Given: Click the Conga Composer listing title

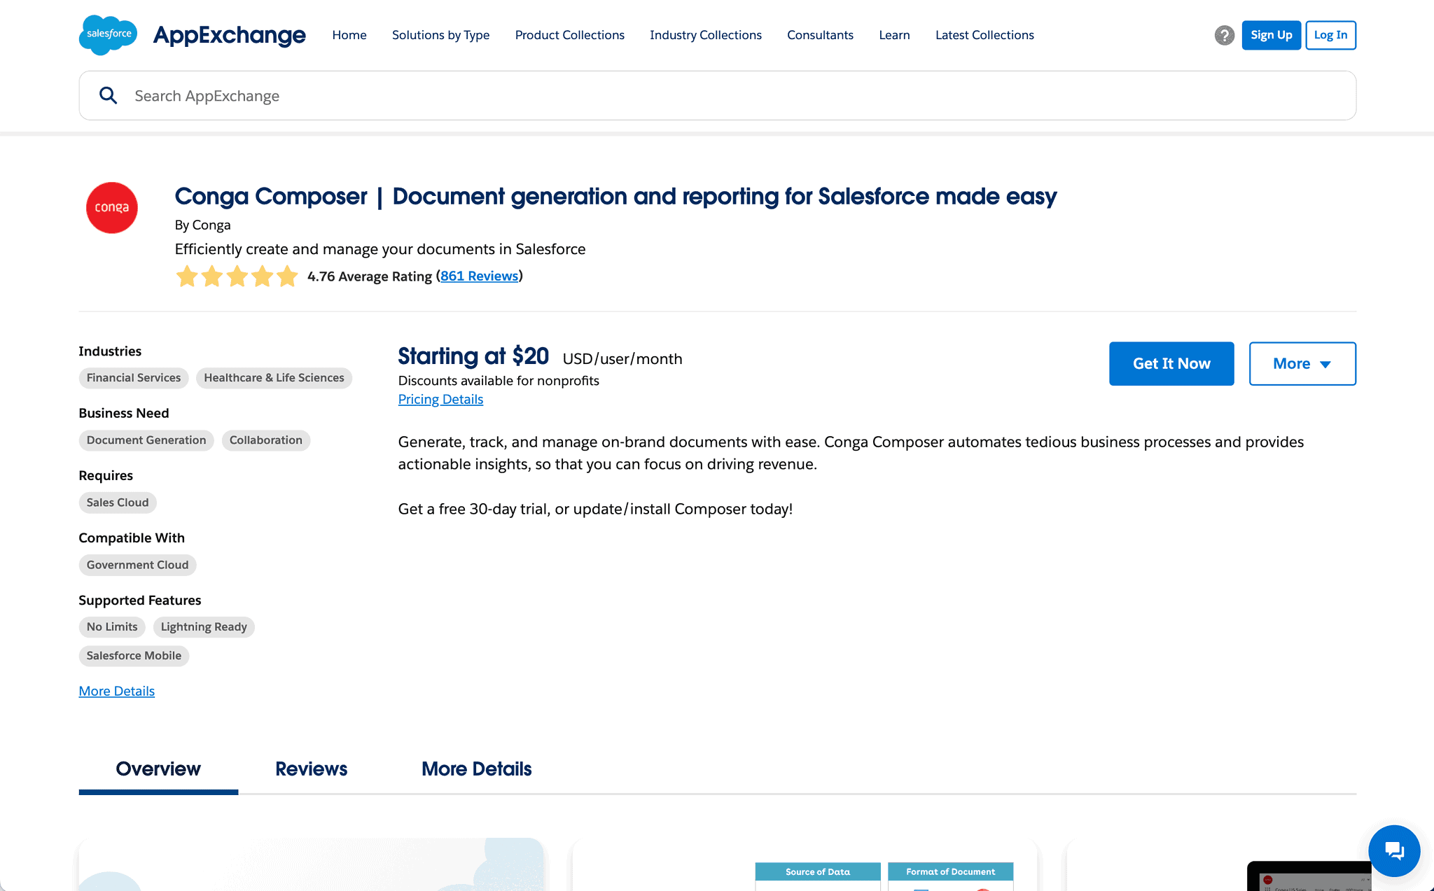Looking at the screenshot, I should [x=615, y=197].
